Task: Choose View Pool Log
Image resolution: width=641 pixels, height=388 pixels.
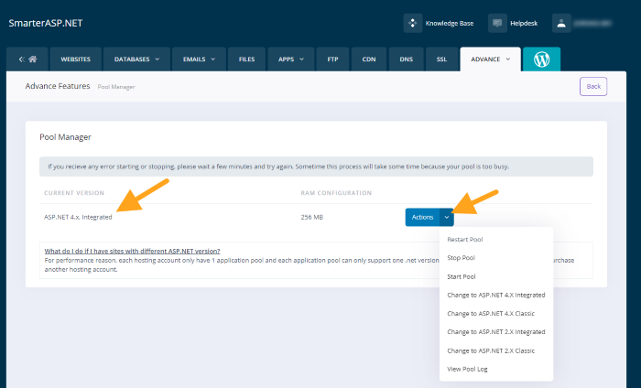Action: pyautogui.click(x=469, y=370)
